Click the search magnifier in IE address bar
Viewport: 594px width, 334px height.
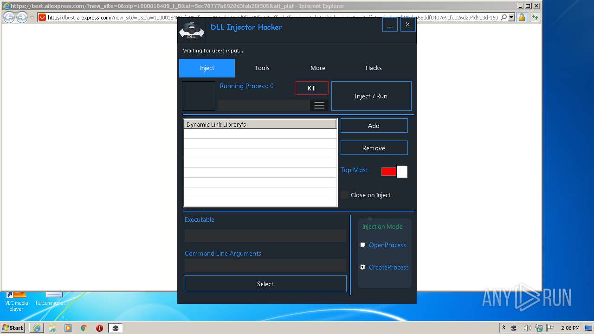[503, 18]
